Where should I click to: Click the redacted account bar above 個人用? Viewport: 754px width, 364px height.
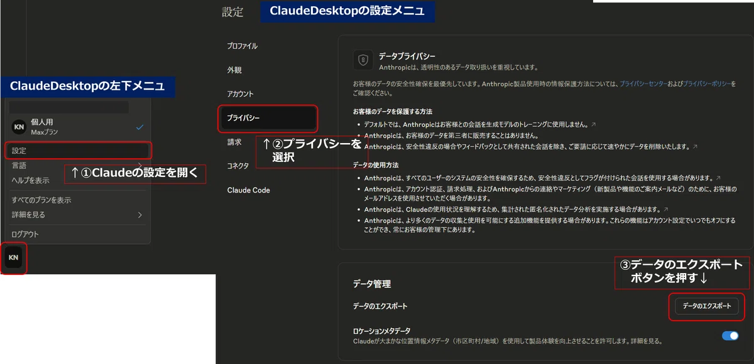pos(68,107)
